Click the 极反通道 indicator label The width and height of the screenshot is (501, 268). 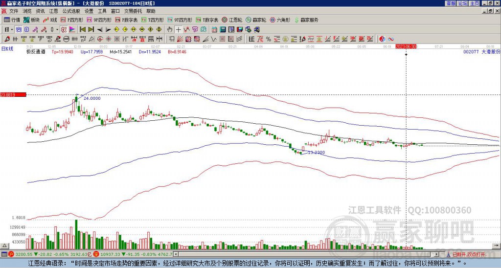(36, 51)
